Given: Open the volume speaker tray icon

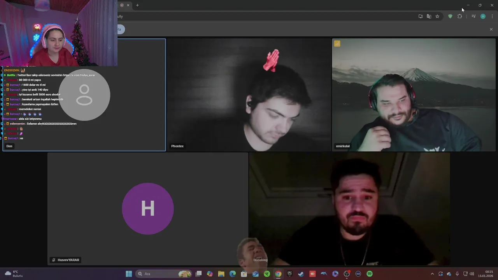Looking at the screenshot, I should tap(472, 274).
